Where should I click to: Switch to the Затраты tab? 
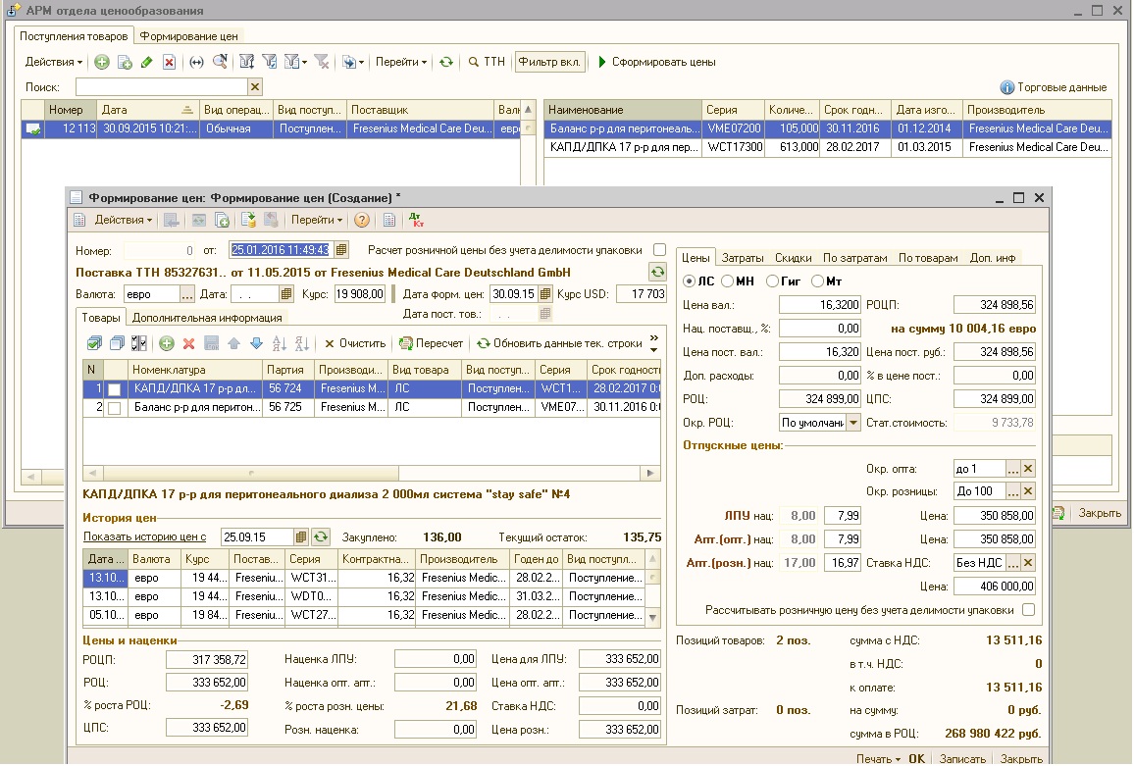743,258
